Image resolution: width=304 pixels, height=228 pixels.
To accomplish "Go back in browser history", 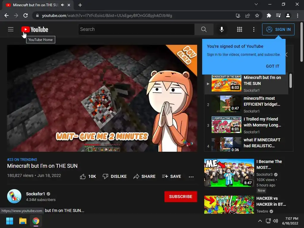I will 7,15.
